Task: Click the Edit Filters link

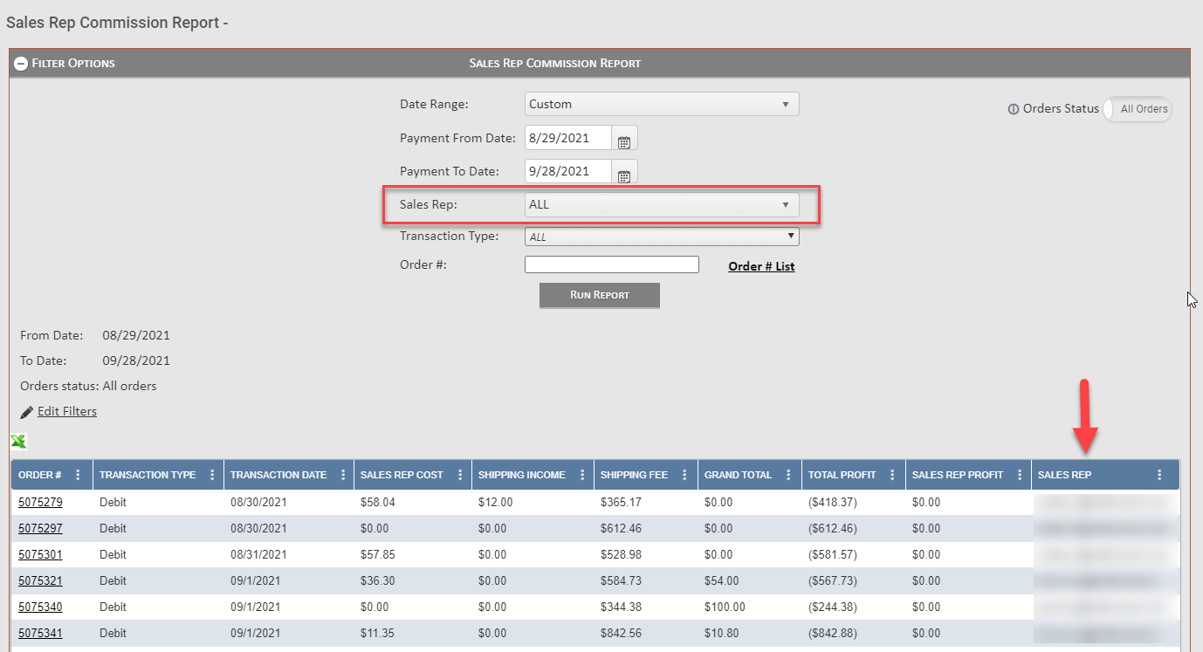Action: pyautogui.click(x=67, y=410)
